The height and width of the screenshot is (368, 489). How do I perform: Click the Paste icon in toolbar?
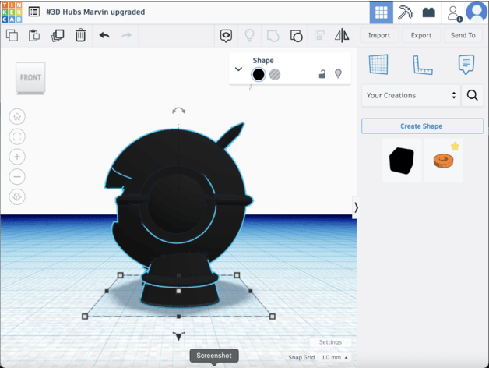(x=34, y=35)
